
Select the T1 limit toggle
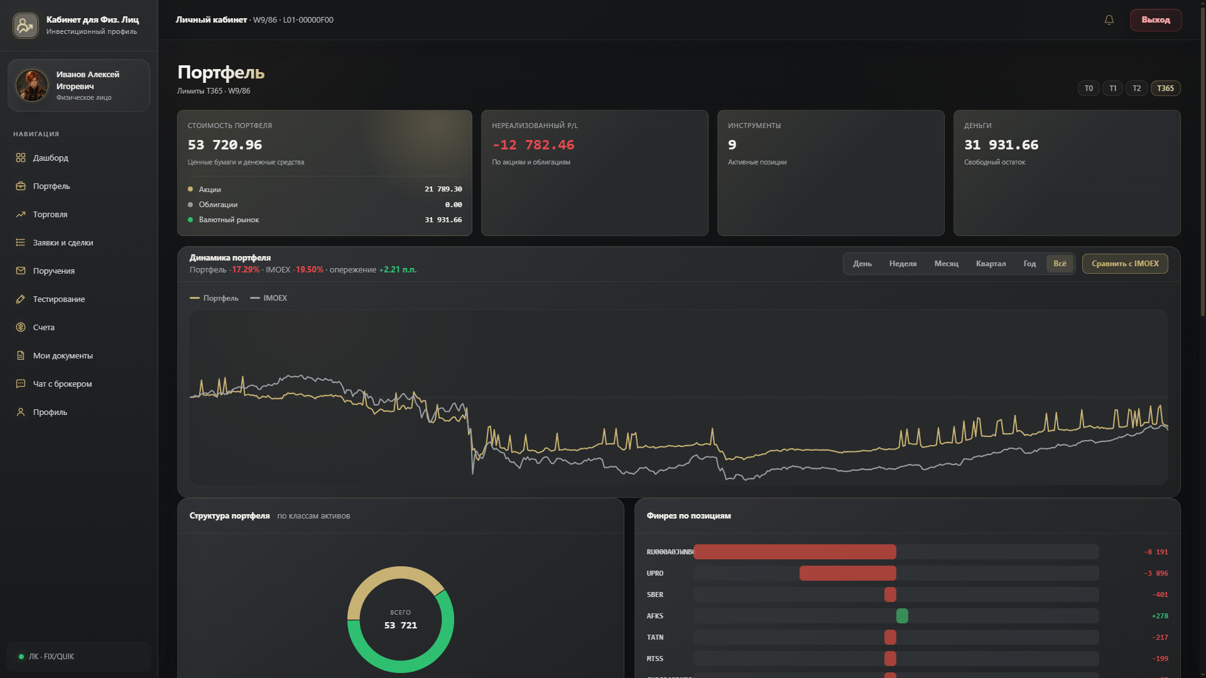pos(1112,89)
